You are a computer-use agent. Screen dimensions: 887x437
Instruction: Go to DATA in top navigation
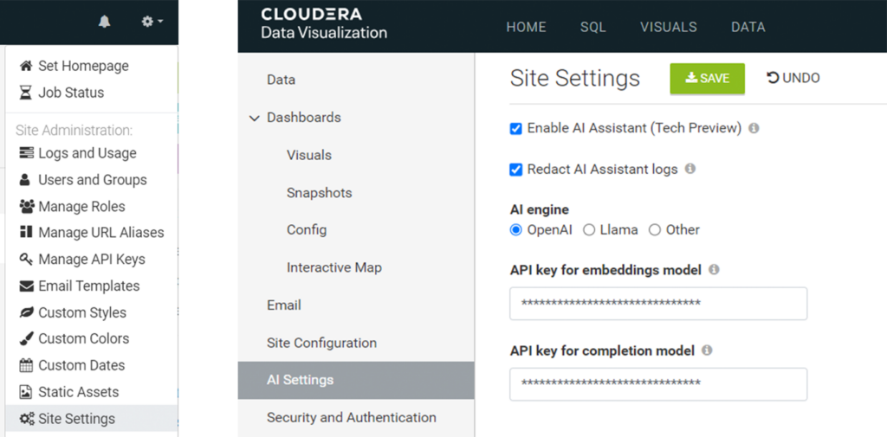pos(748,27)
